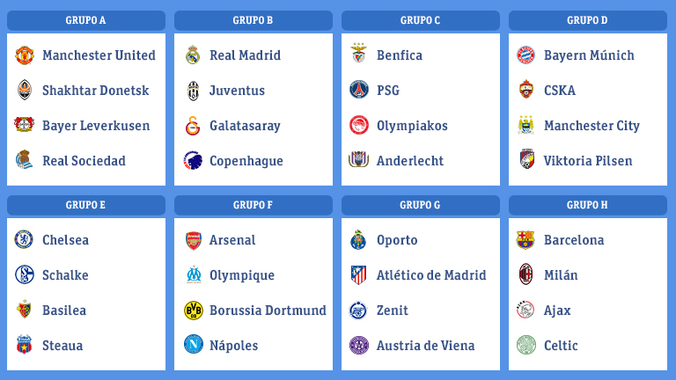Select the Grupo A header

point(86,20)
